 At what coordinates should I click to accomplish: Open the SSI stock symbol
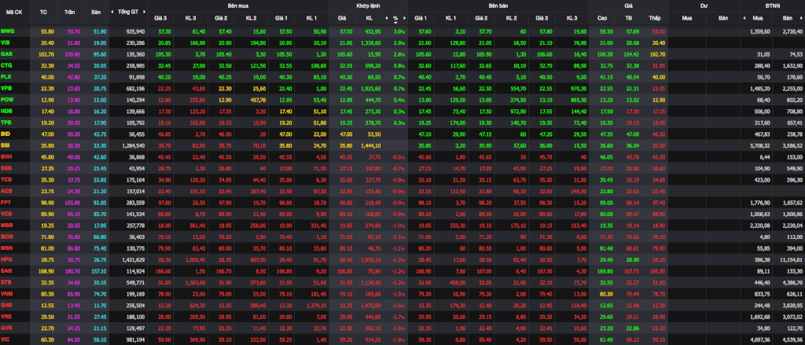point(6,145)
